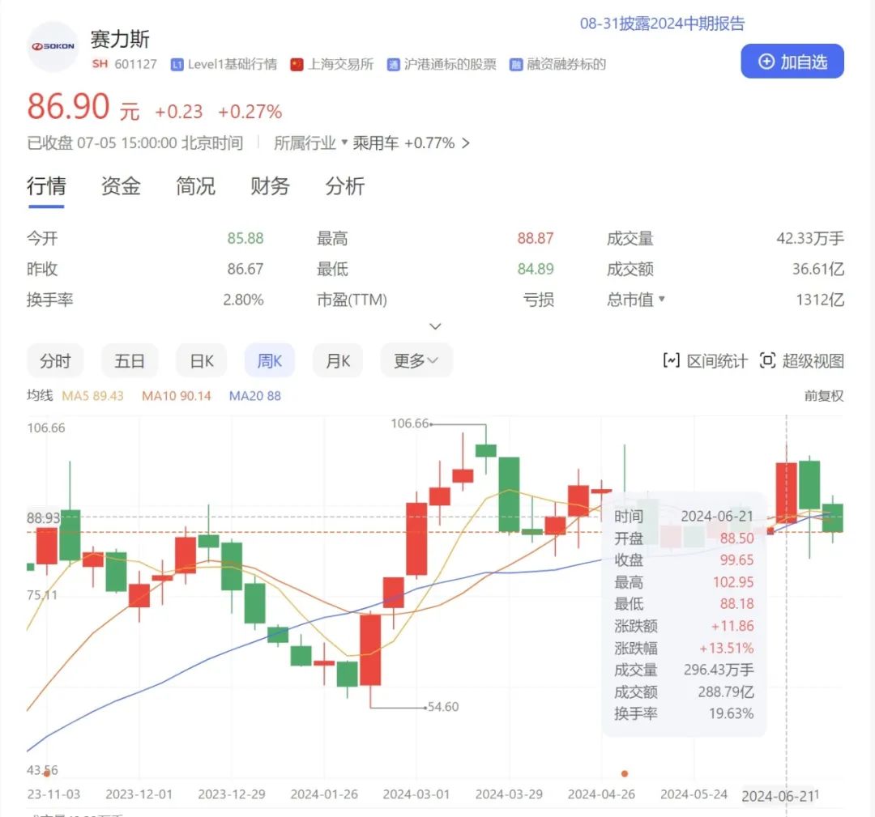The width and height of the screenshot is (875, 817).
Task: Click the arrow after 乘用车 +0.77%
Action: click(x=465, y=144)
